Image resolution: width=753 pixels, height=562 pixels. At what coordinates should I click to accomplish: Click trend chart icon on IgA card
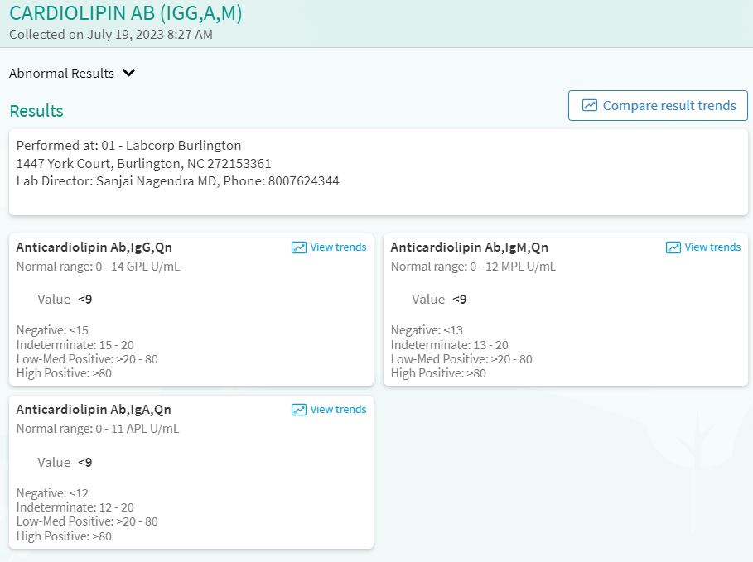pyautogui.click(x=299, y=410)
